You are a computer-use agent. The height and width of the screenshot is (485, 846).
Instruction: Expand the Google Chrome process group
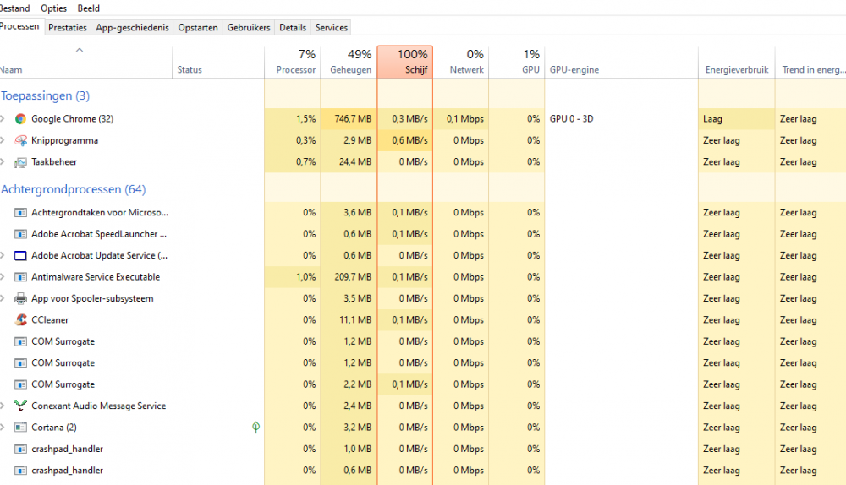pos(3,119)
